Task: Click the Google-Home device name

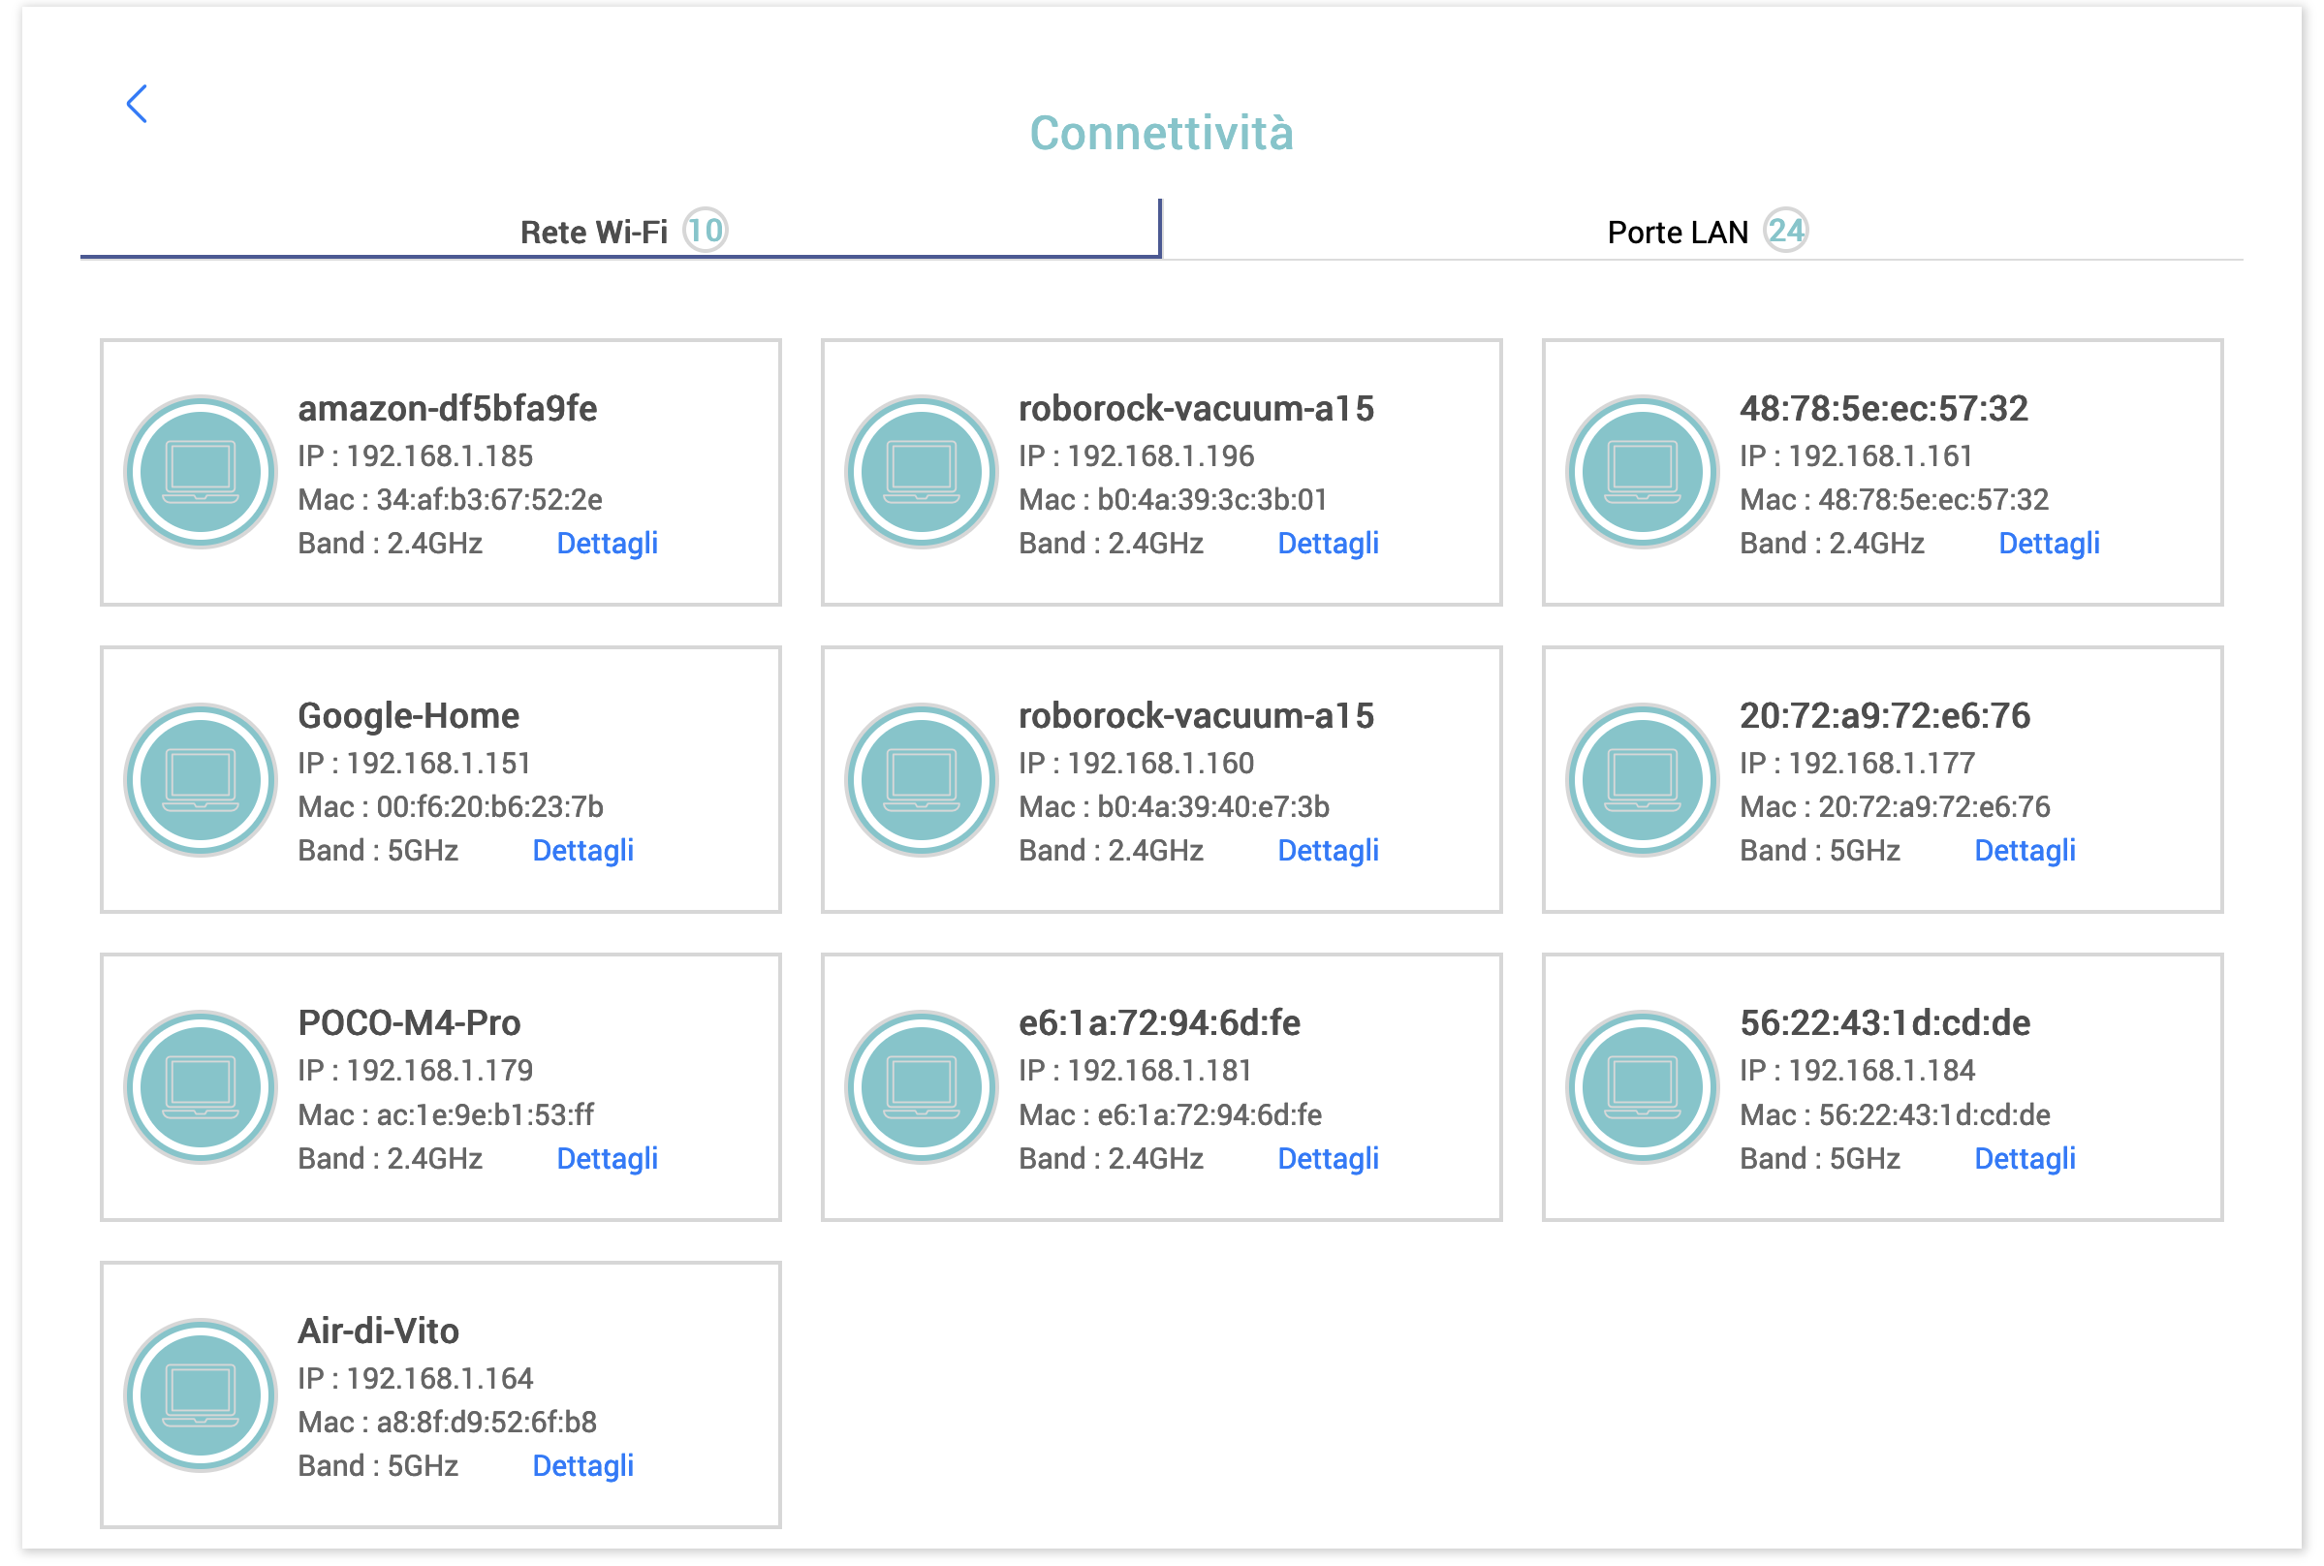Action: tap(408, 716)
